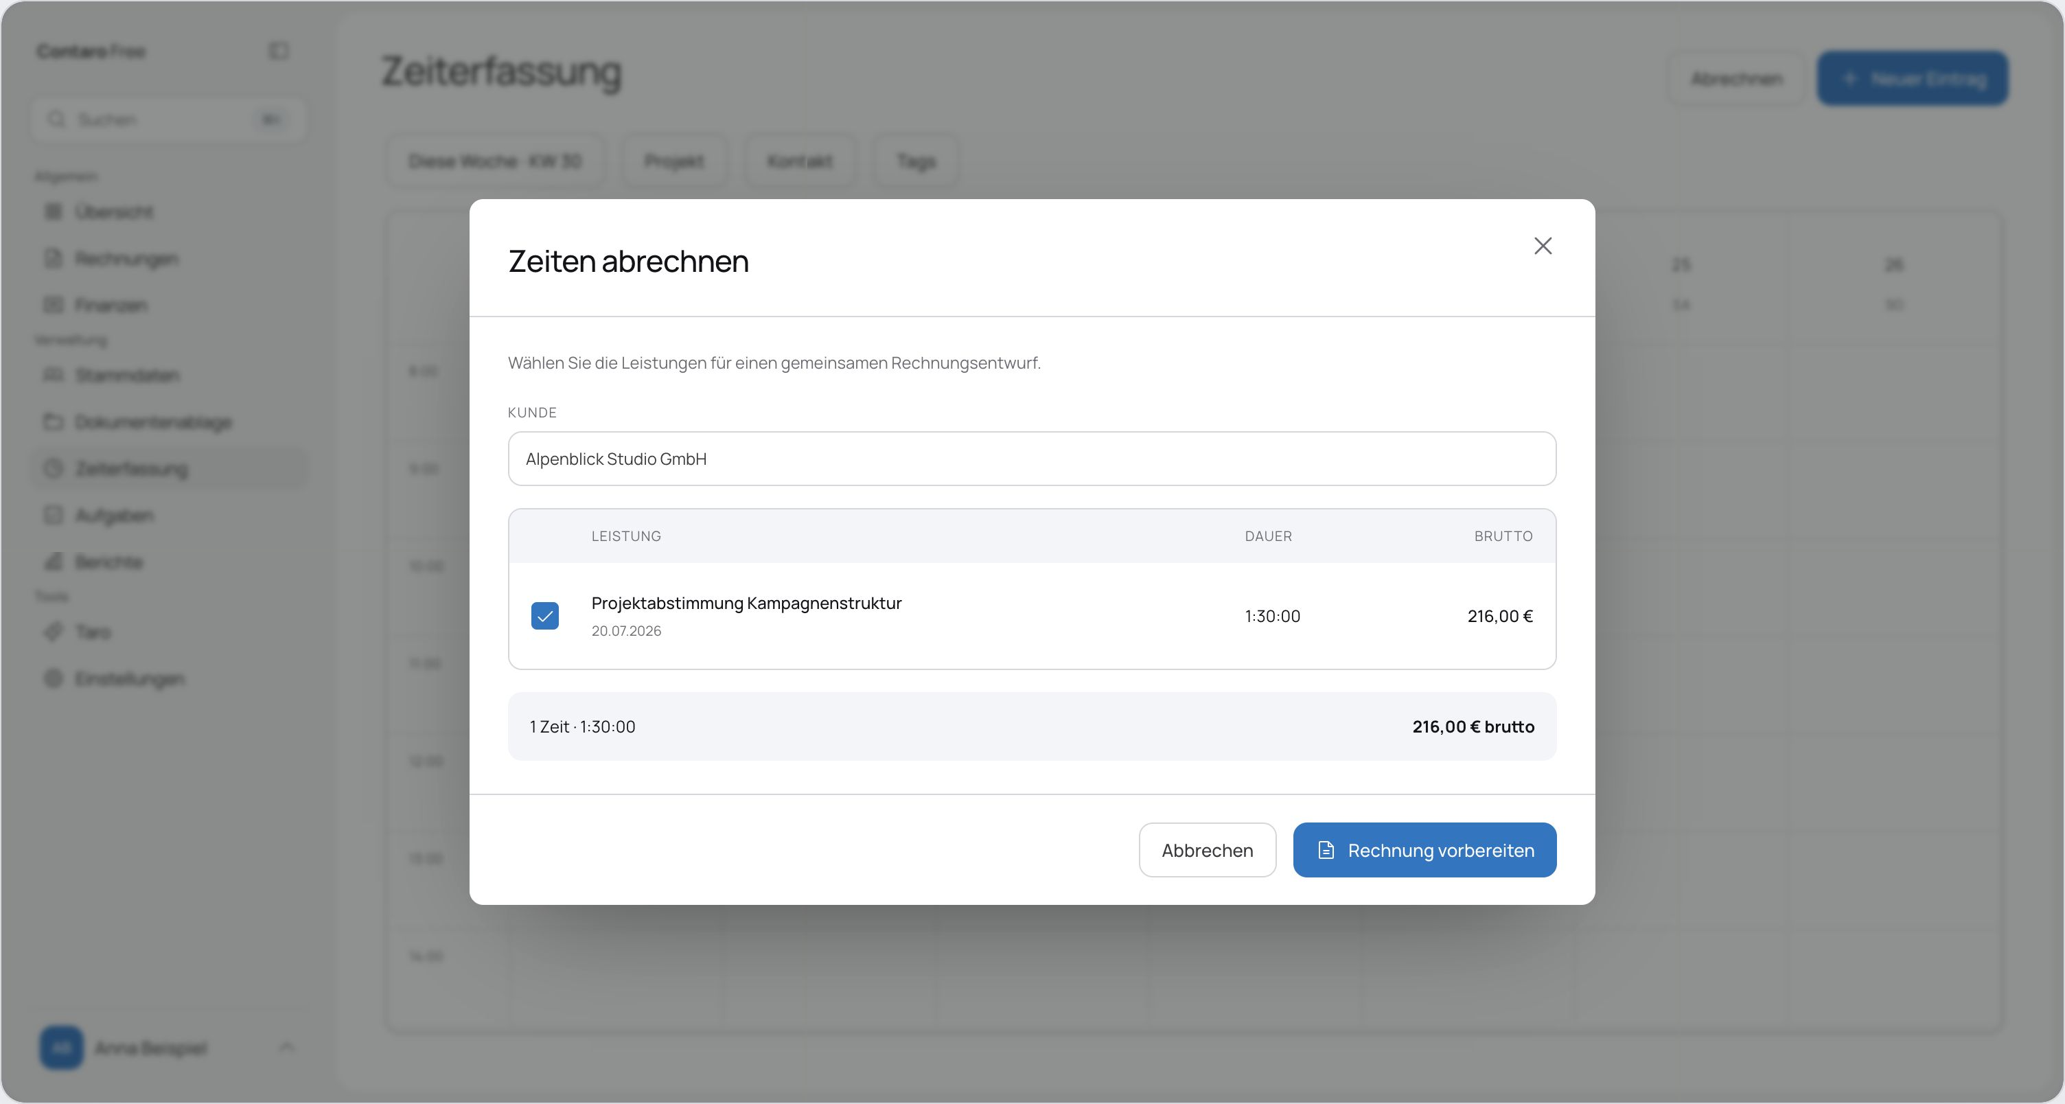Image resolution: width=2065 pixels, height=1104 pixels.
Task: Click the Aufgaben checkbox icon
Action: tap(53, 515)
